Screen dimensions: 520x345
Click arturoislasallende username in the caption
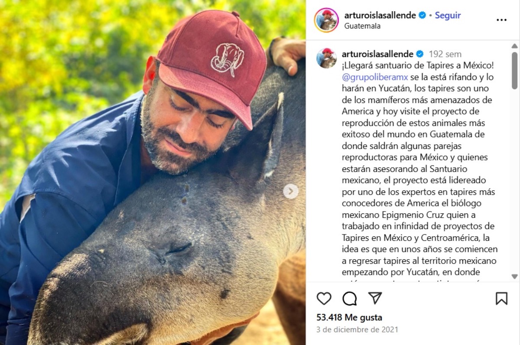pyautogui.click(x=378, y=54)
